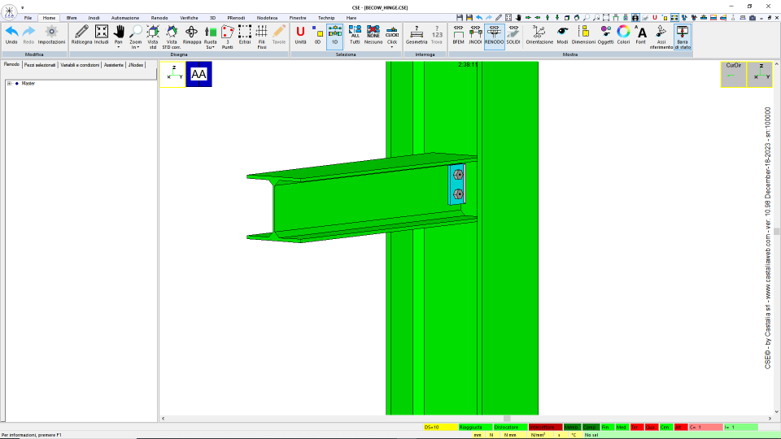Image resolution: width=781 pixels, height=439 pixels.
Task: Open the Assistente panel tab
Action: pos(114,65)
